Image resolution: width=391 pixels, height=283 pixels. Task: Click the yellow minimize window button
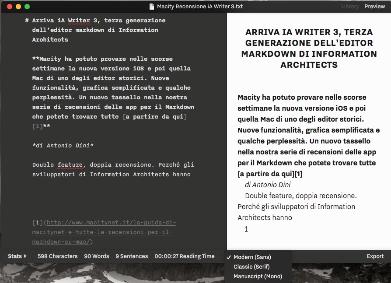pyautogui.click(x=18, y=7)
